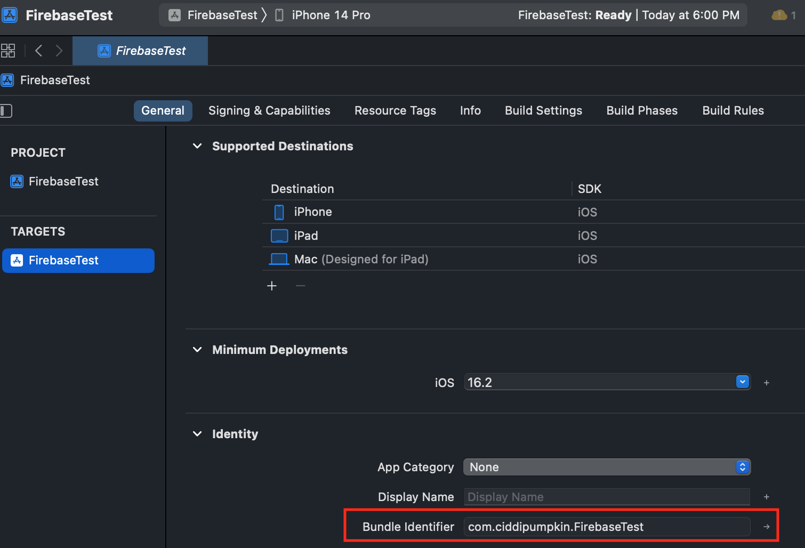Click the Mac laptop icon
Image resolution: width=805 pixels, height=548 pixels.
(x=279, y=259)
